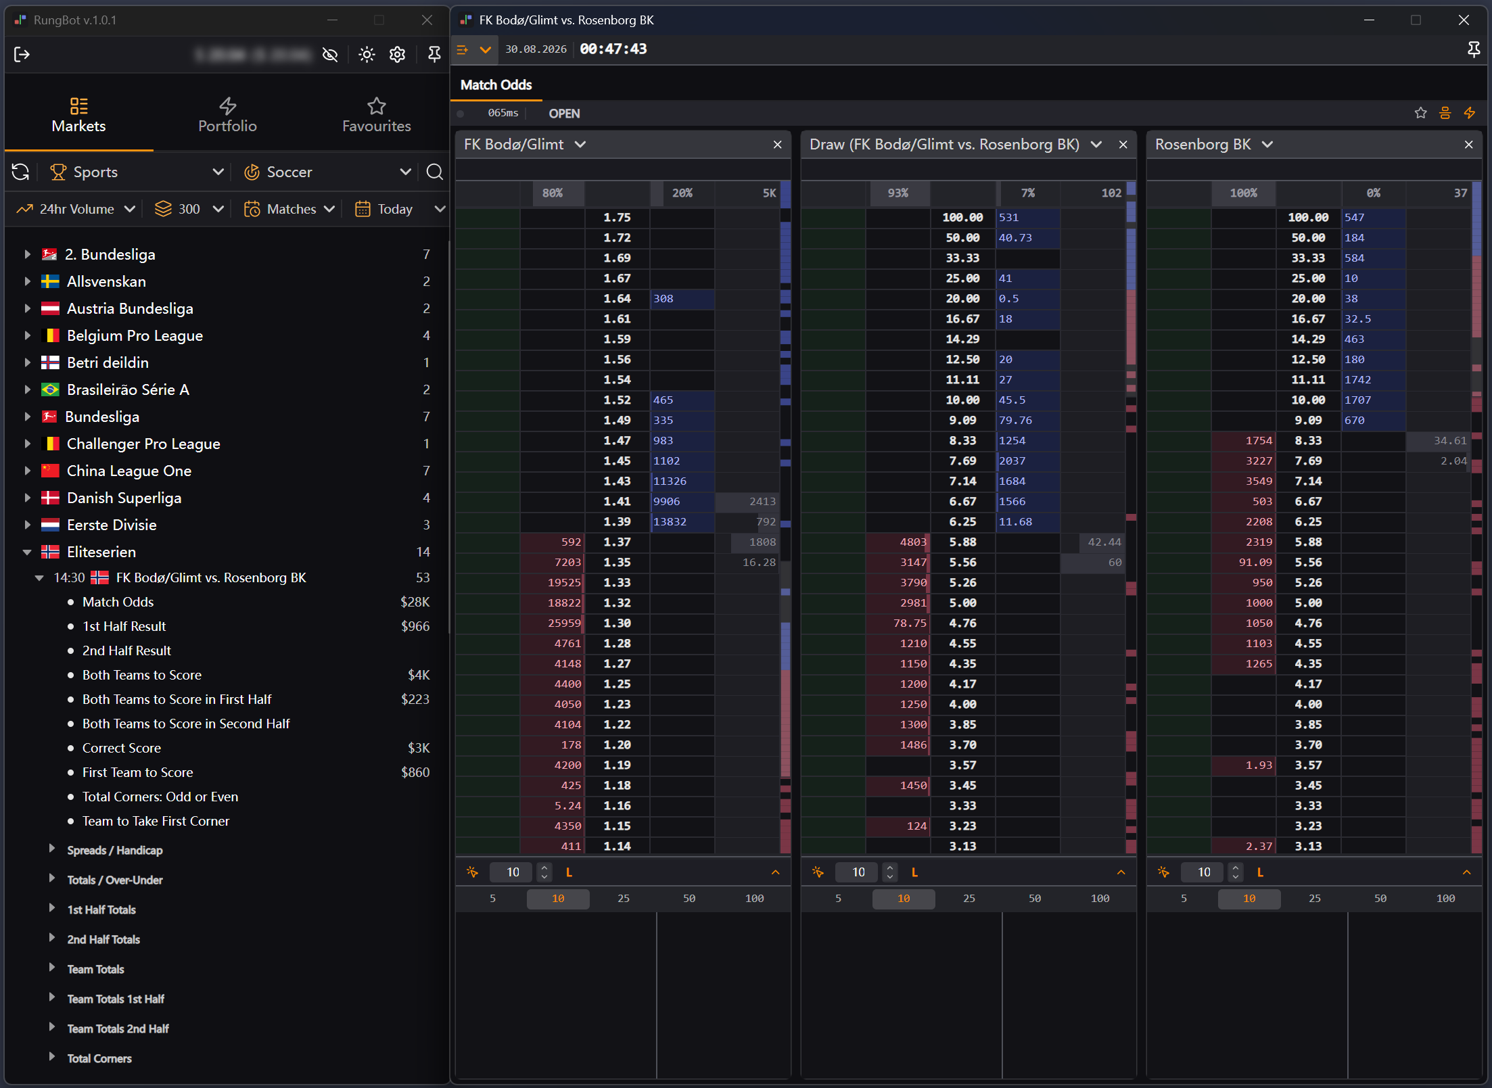This screenshot has height=1088, width=1492.
Task: Close the Rosenborg BK ladder
Action: [1468, 145]
